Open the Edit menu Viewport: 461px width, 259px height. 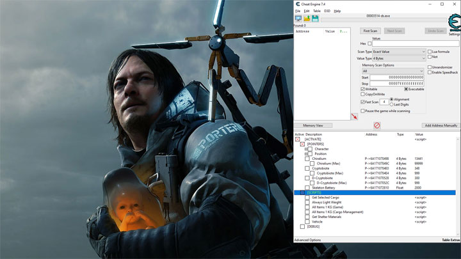click(307, 11)
